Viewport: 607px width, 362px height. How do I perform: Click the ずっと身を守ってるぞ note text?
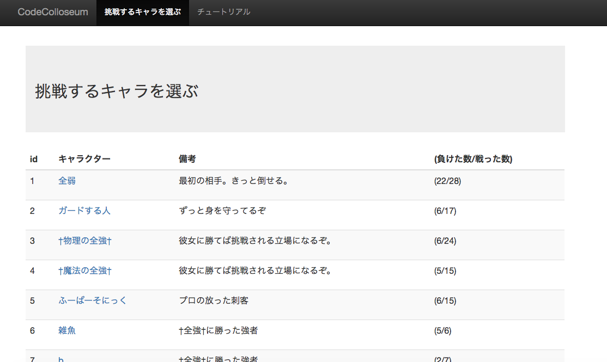(222, 211)
